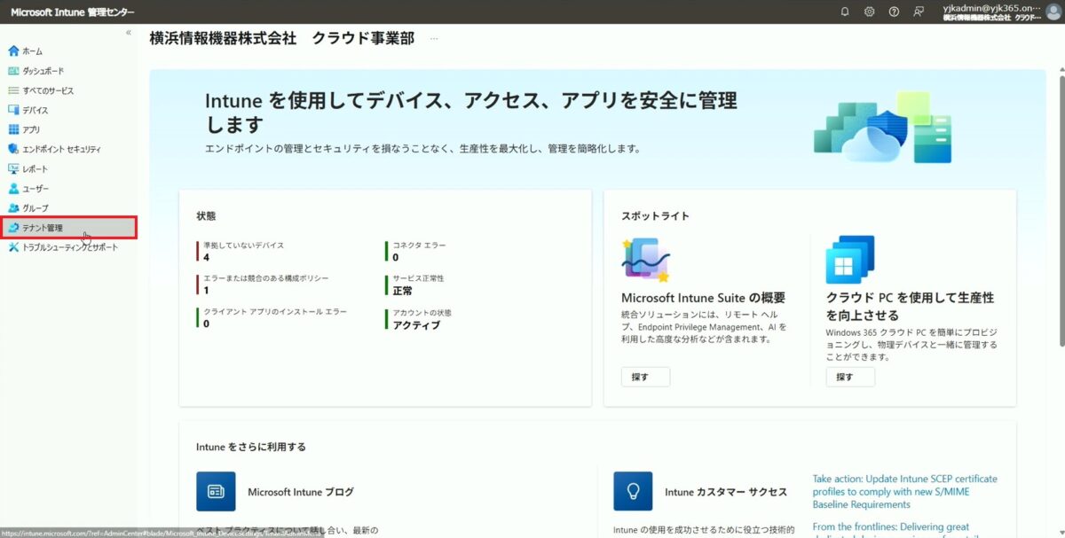Open the feedback icon in the top bar

pos(918,12)
